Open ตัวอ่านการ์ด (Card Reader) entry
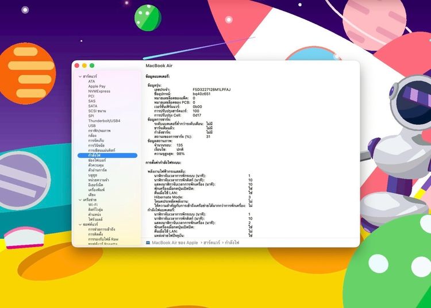The height and width of the screenshot is (308, 431). tap(97, 170)
